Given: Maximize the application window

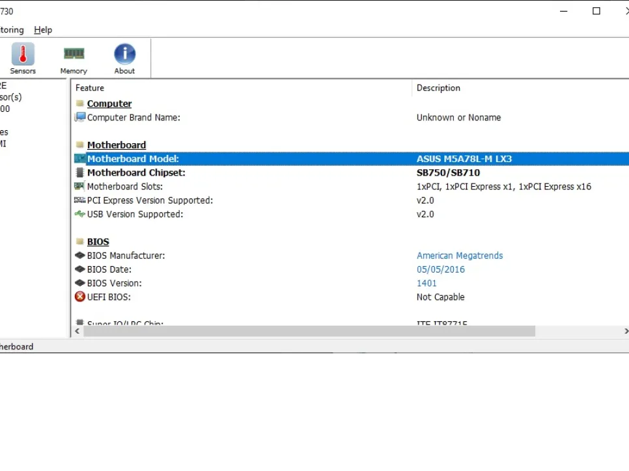Looking at the screenshot, I should click(x=596, y=11).
